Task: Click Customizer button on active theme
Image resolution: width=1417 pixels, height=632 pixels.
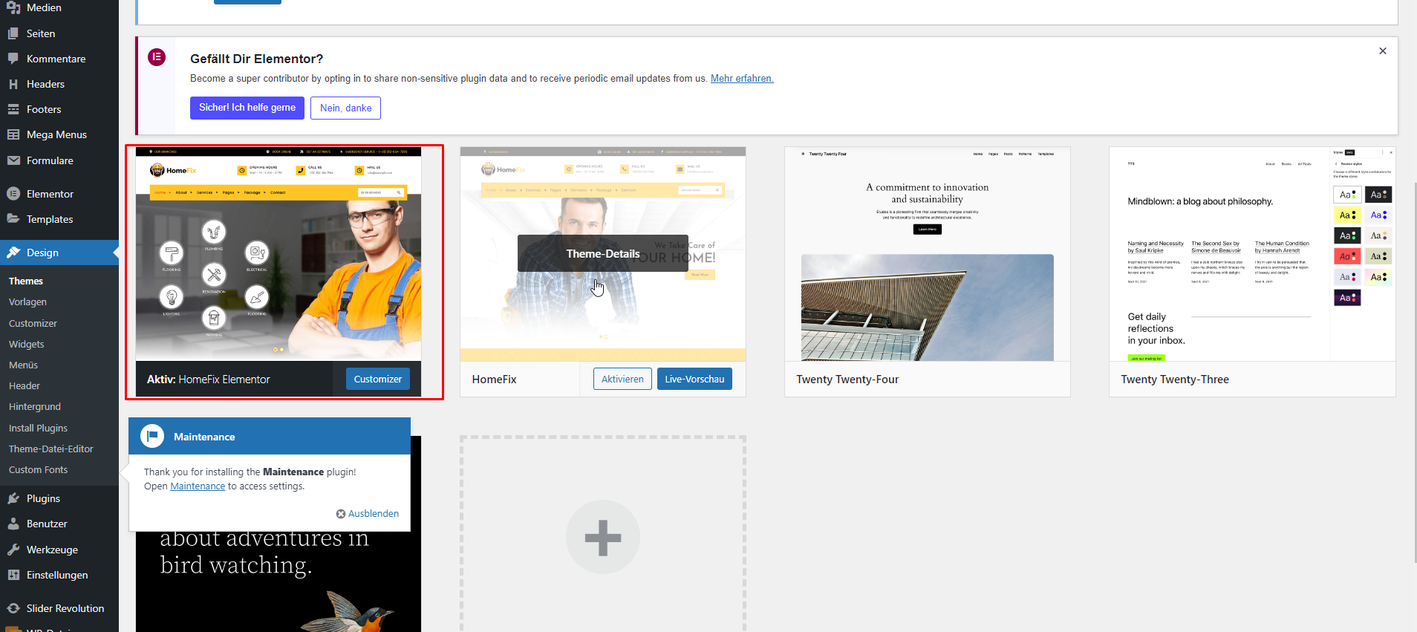Action: [378, 379]
